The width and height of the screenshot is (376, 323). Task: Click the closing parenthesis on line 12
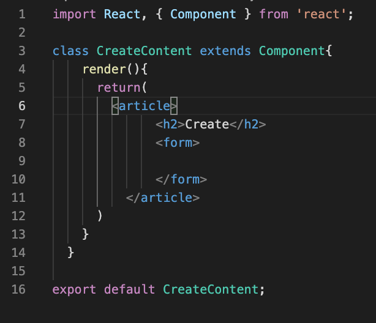[100, 216]
